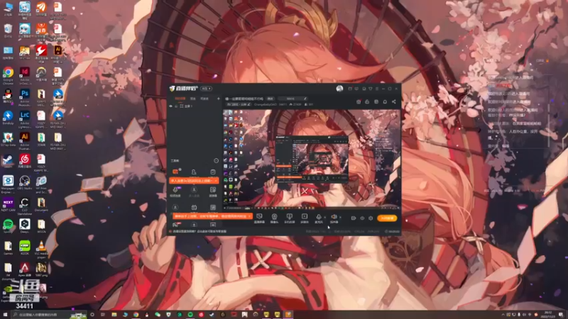Open Google Chrome desktop icon
Image resolution: width=568 pixels, height=319 pixels.
(x=8, y=75)
